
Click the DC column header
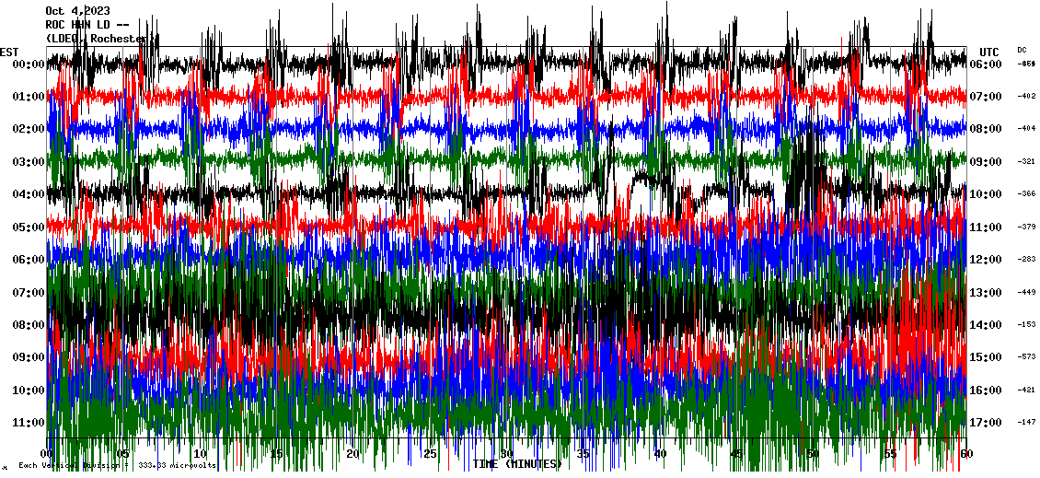1022,50
